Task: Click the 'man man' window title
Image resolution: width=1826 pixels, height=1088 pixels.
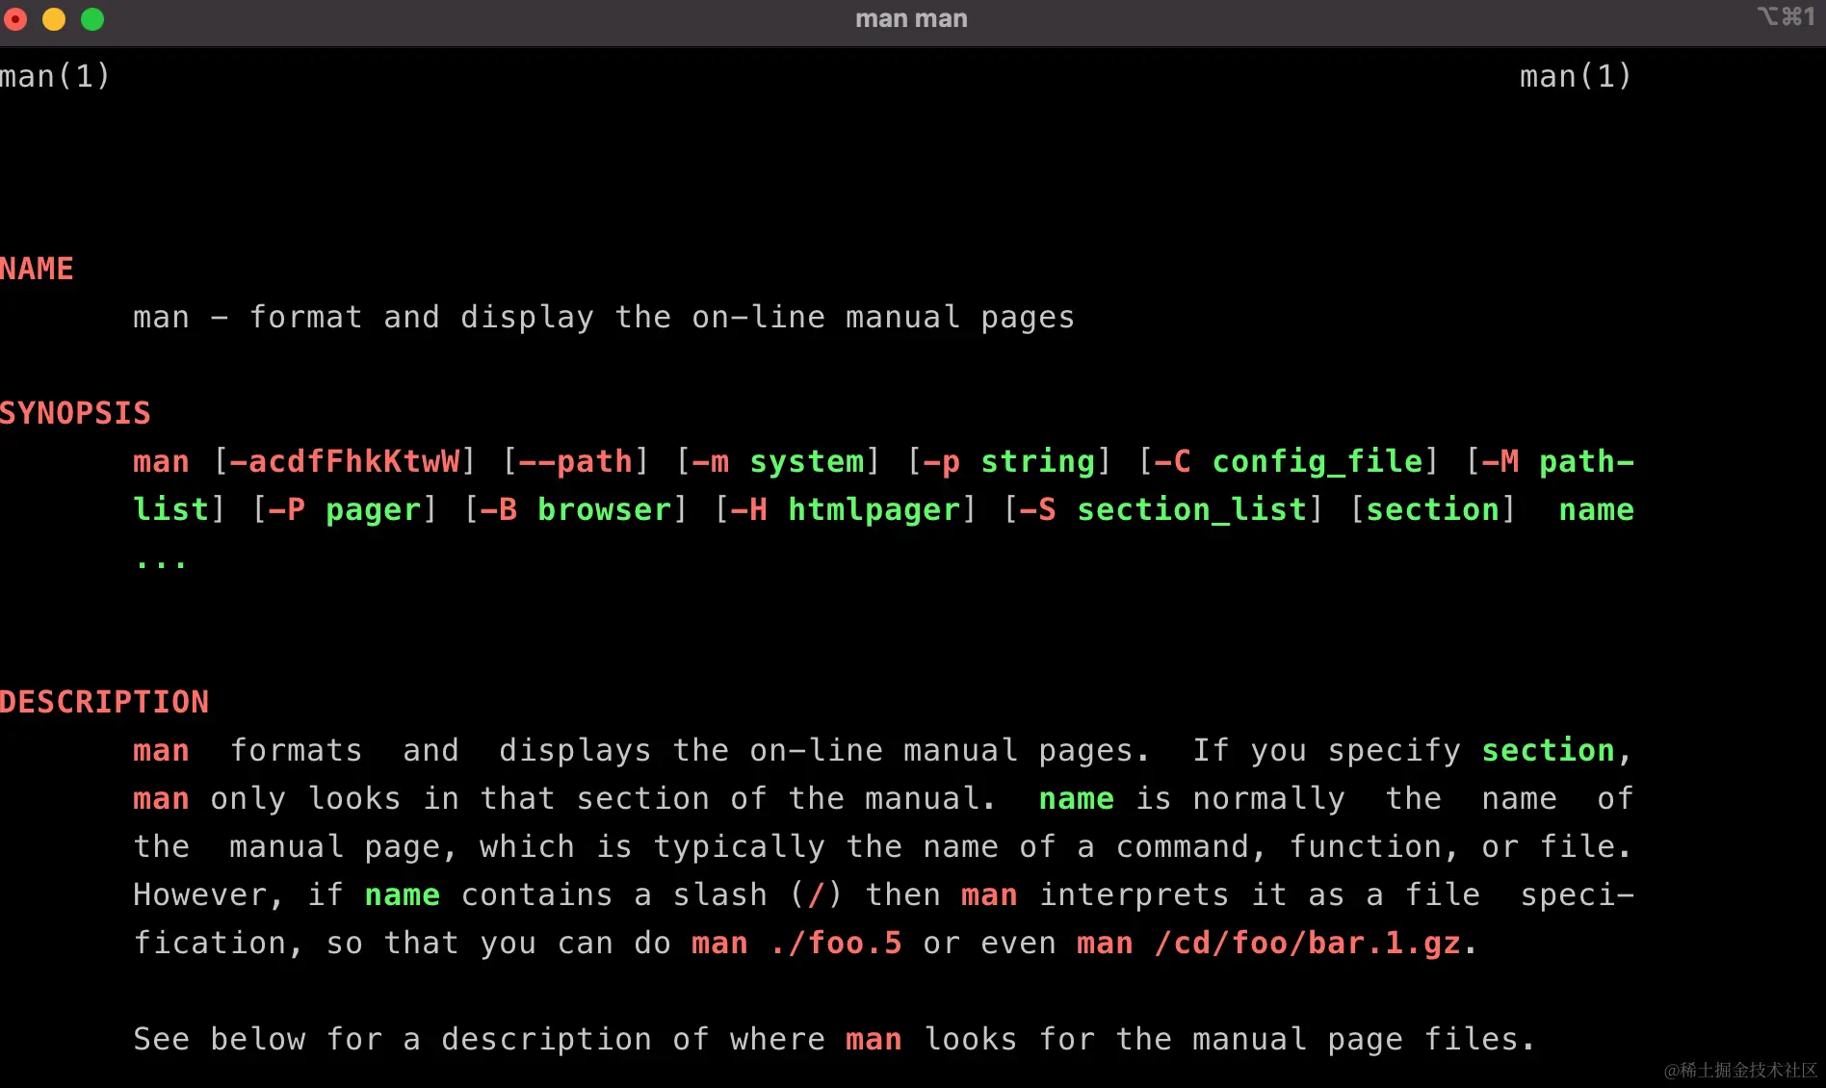Action: click(x=911, y=18)
